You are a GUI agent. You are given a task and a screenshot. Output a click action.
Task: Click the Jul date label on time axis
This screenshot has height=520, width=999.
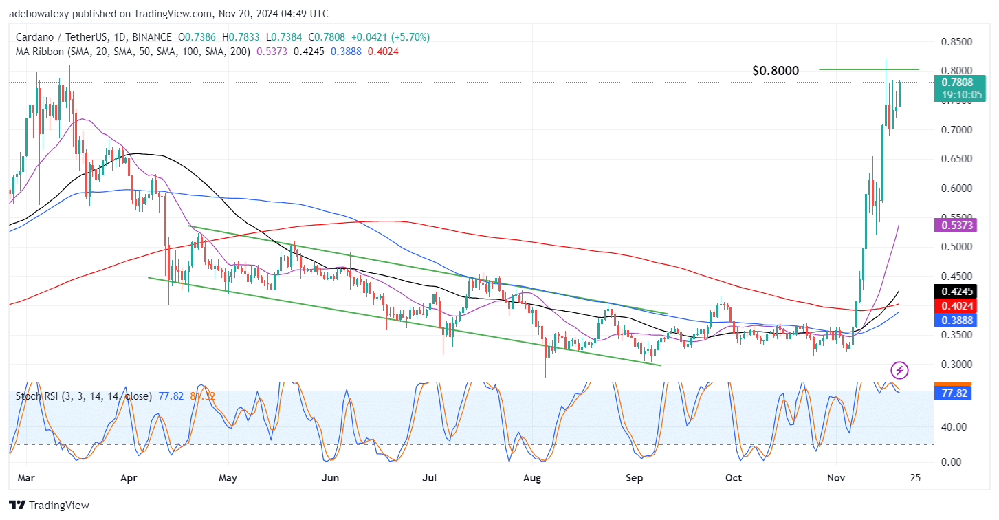(x=431, y=477)
